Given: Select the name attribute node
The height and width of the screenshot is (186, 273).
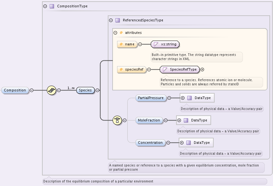Looking at the screenshot, I should [x=127, y=44].
